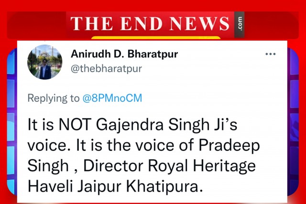The height and width of the screenshot is (204, 306).
Task: Open the three-dot more options menu
Action: point(271,54)
